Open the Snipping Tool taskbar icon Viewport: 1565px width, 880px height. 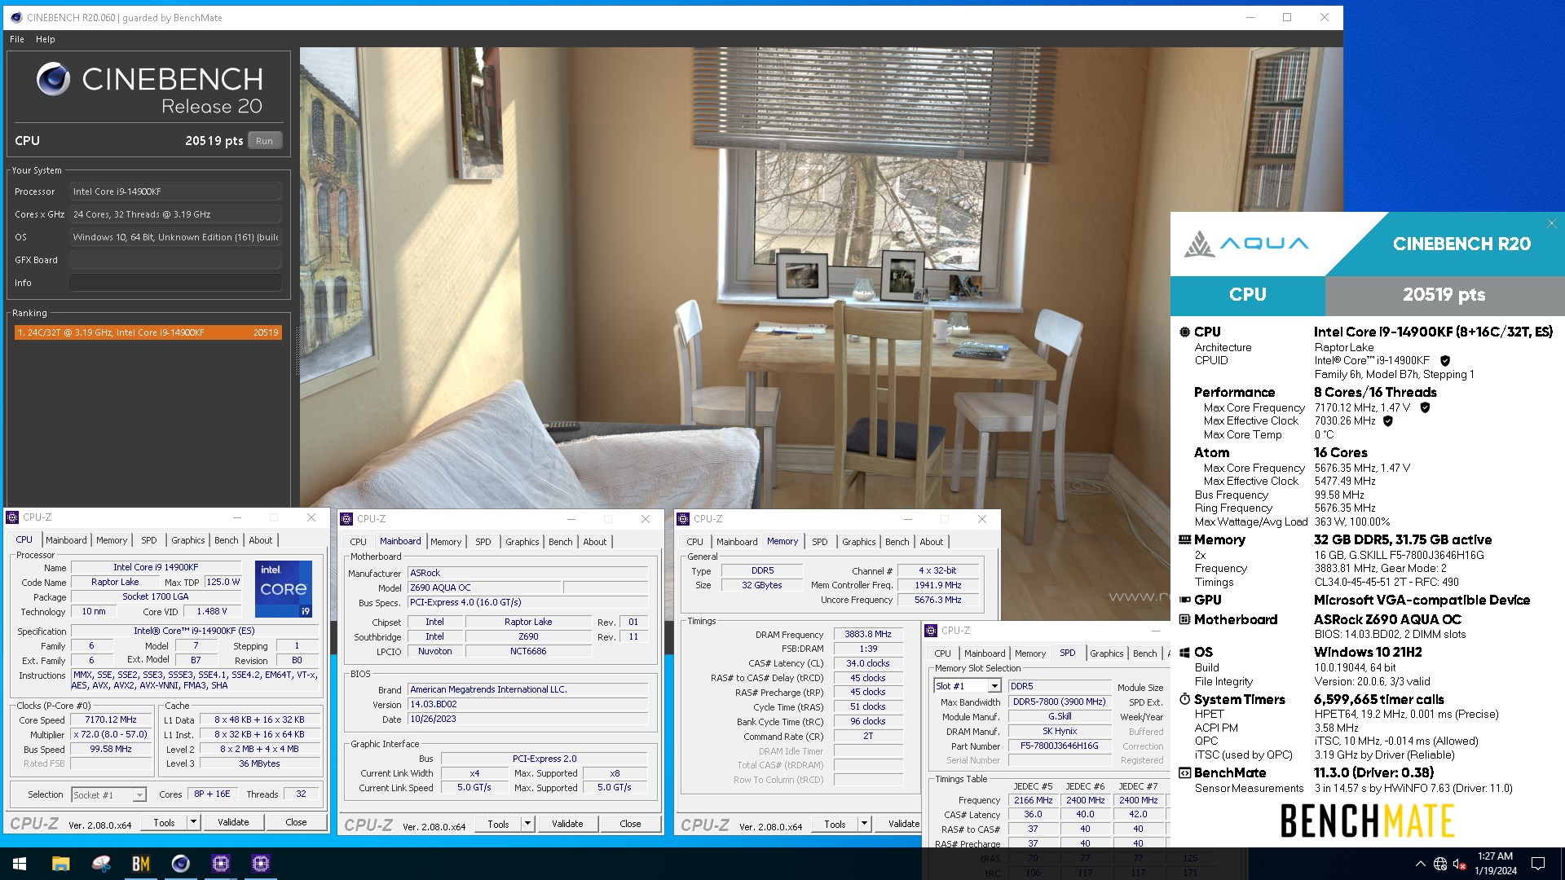pos(100,864)
